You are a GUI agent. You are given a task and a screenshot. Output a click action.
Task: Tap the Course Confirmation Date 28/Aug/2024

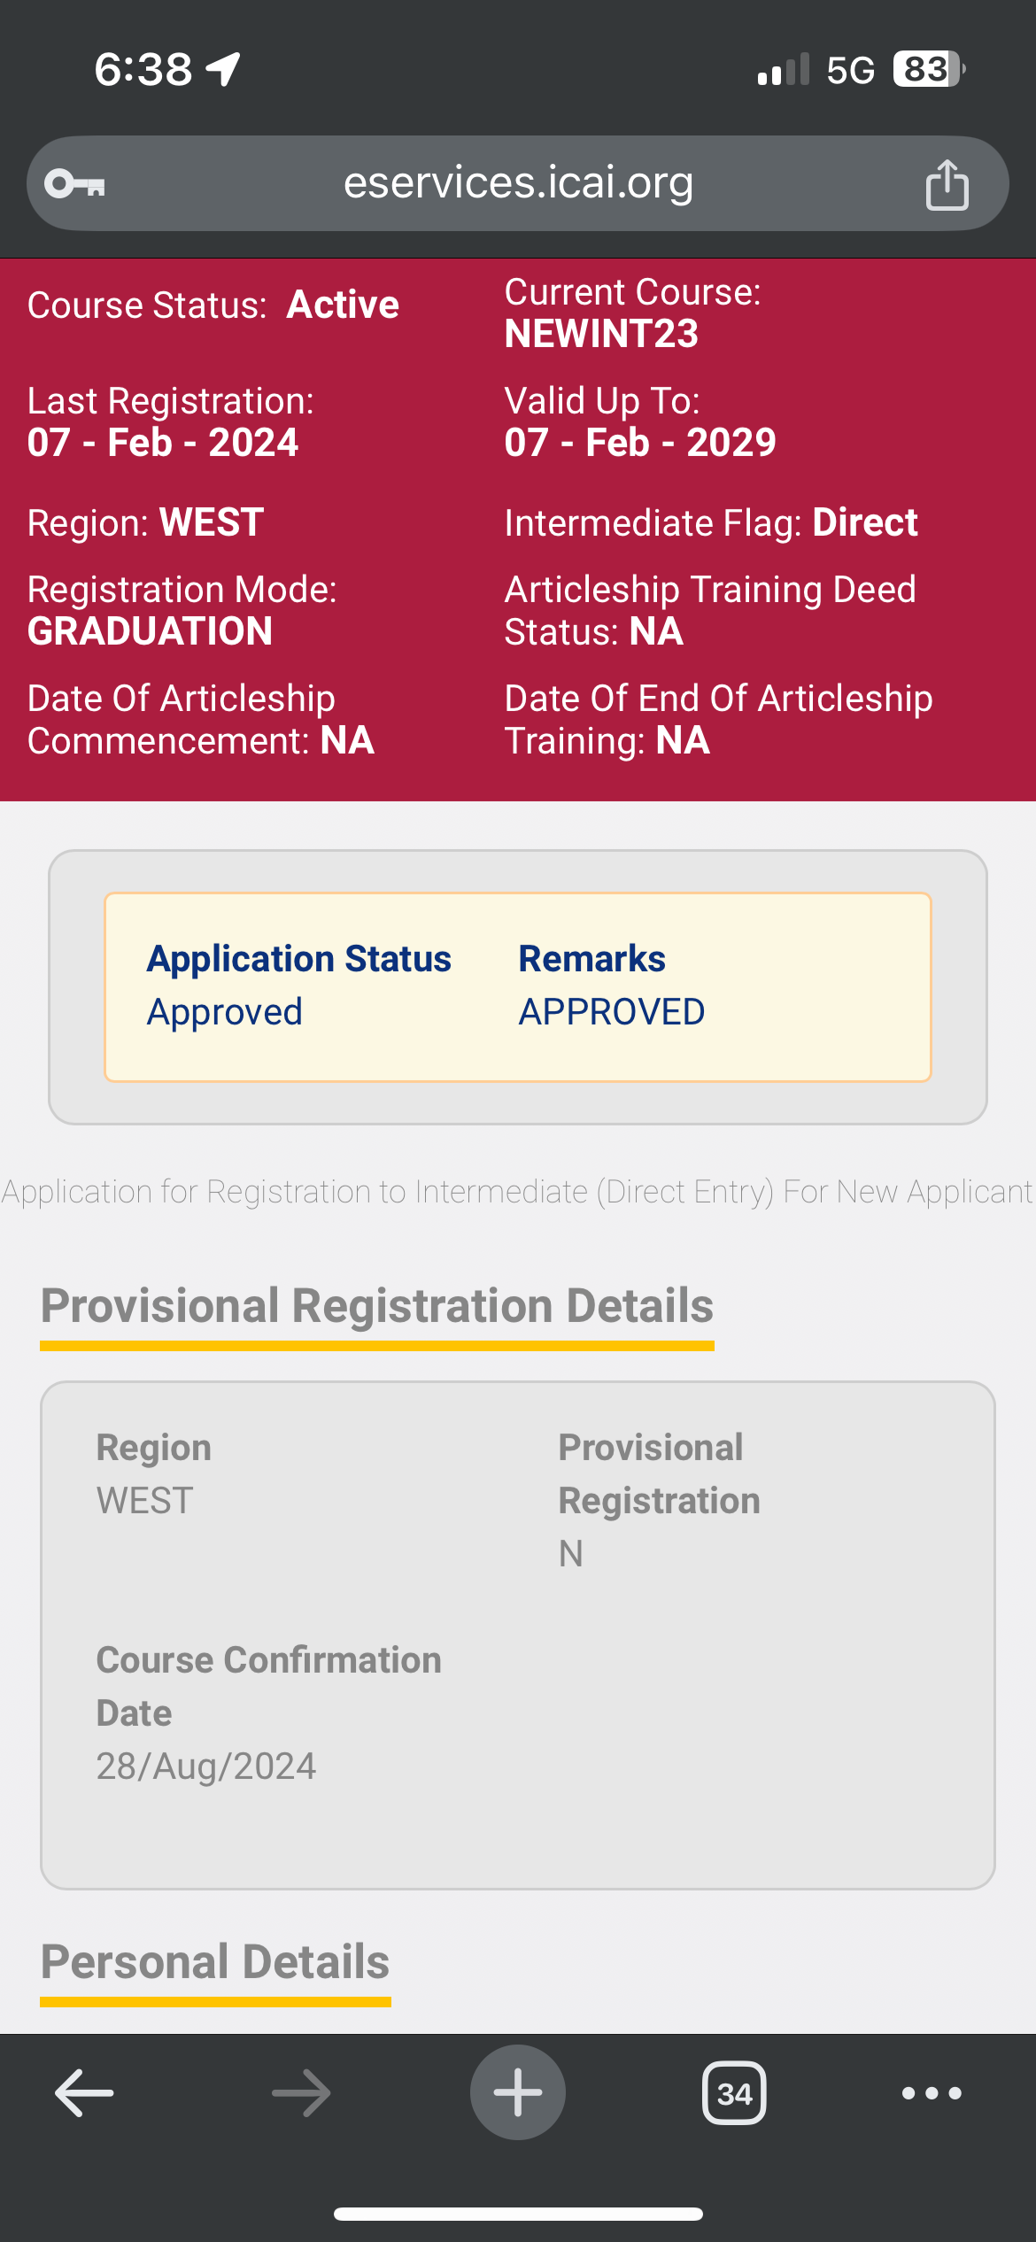pos(206,1767)
